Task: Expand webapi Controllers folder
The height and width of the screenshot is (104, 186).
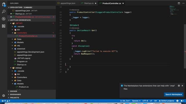Action: click(x=12, y=77)
